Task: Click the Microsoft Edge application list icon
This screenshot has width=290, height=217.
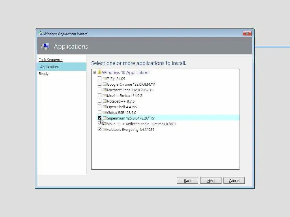Action: tap(105, 90)
